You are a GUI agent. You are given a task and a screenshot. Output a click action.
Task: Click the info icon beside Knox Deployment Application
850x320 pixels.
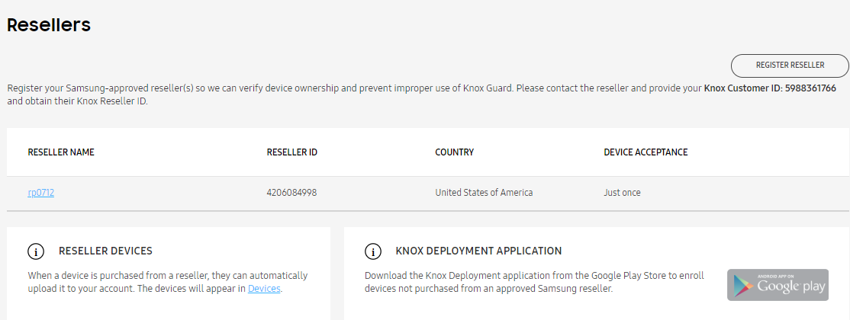click(x=373, y=251)
